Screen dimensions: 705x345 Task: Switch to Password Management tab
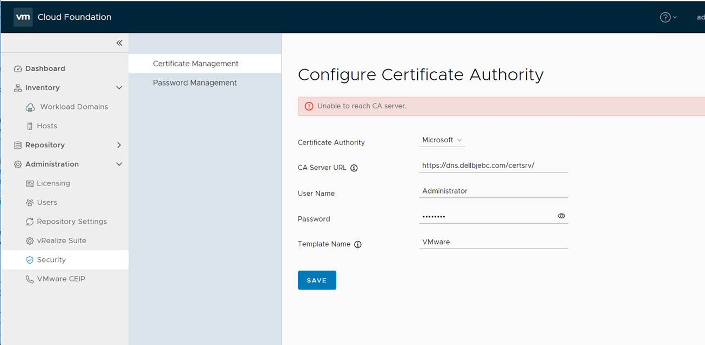tap(205, 82)
